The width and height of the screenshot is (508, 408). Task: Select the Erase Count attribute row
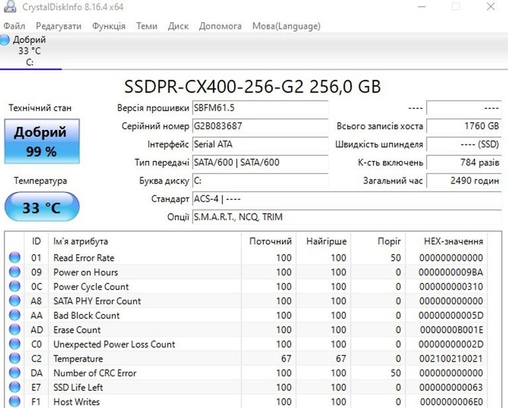point(247,329)
